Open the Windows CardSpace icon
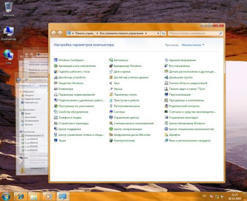This screenshot has width=247, height=201. (x=56, y=60)
